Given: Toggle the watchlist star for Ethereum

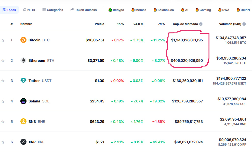Looking at the screenshot, I should pos(3,61).
